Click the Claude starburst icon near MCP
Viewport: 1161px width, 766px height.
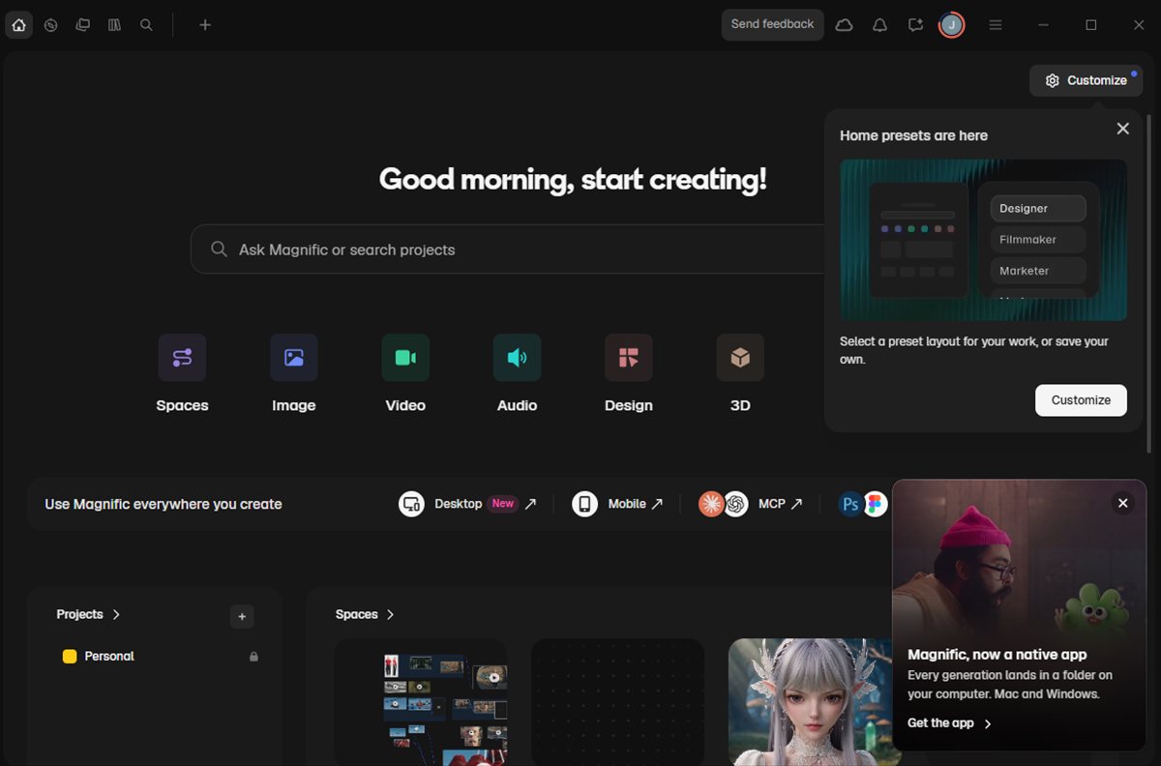(711, 504)
